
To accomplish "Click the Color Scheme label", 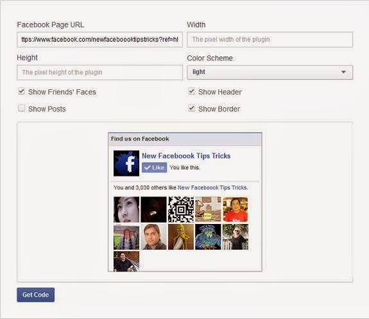I will point(210,58).
